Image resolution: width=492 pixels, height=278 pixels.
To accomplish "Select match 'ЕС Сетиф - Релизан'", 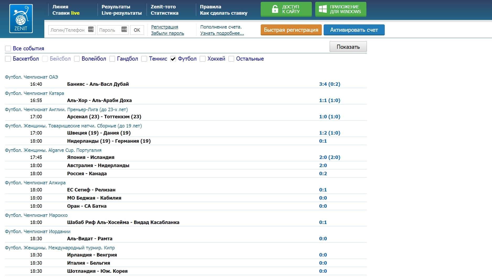I will pos(91,190).
